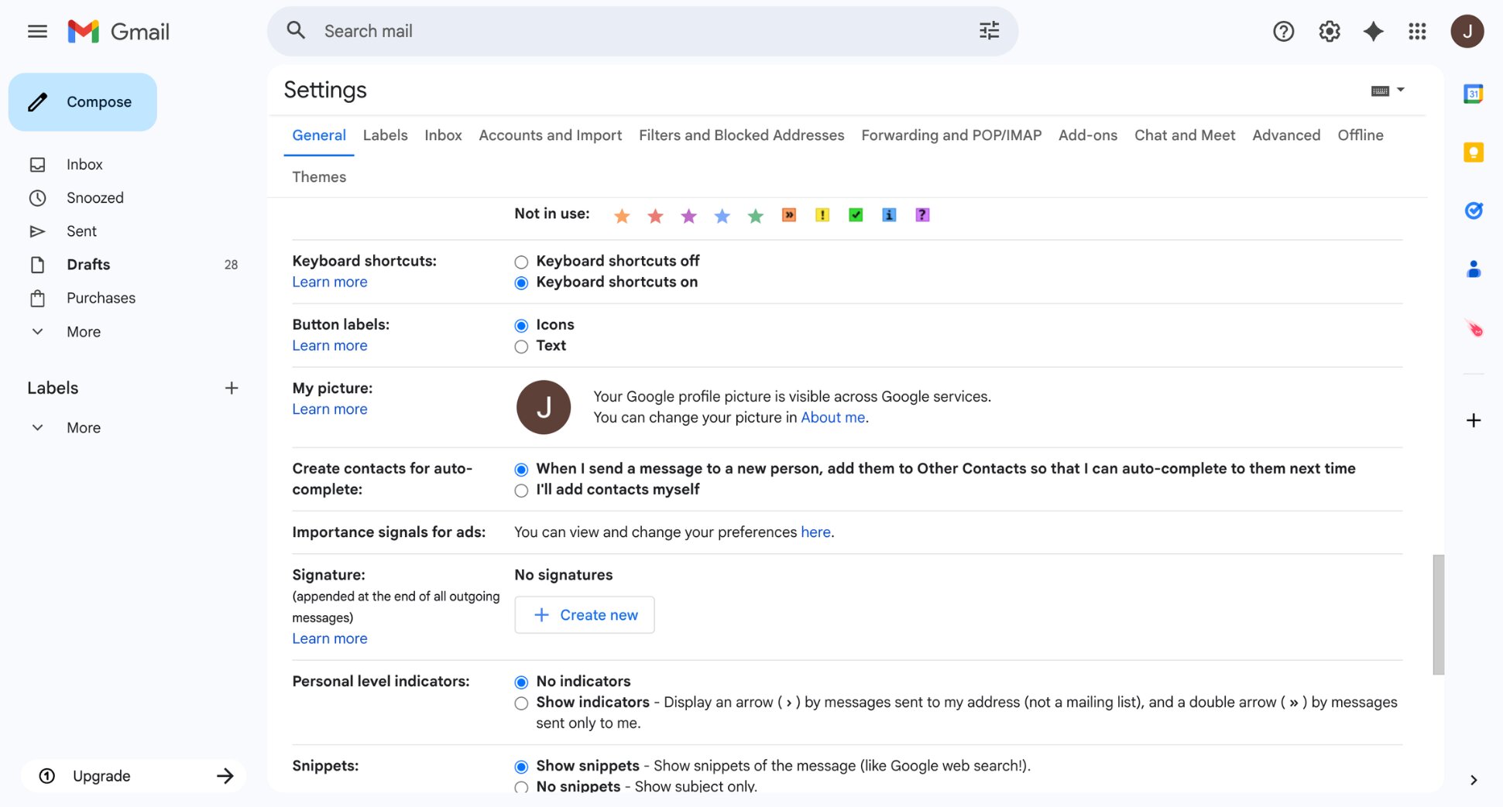Switch to the Inbox settings tab

pos(443,135)
